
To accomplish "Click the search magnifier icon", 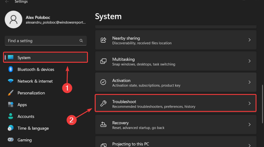I will coord(81,41).
